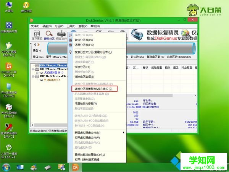Click the Windows Start orb
229x172 pixels.
[6, 167]
